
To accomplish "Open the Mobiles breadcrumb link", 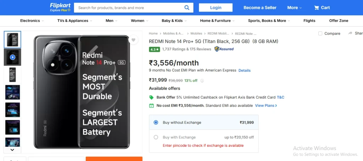I will click(x=196, y=33).
